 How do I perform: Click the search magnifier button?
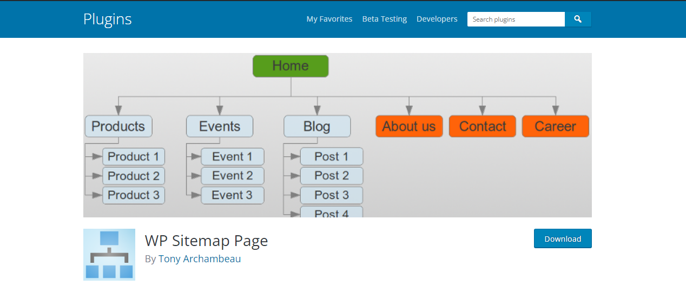point(578,19)
